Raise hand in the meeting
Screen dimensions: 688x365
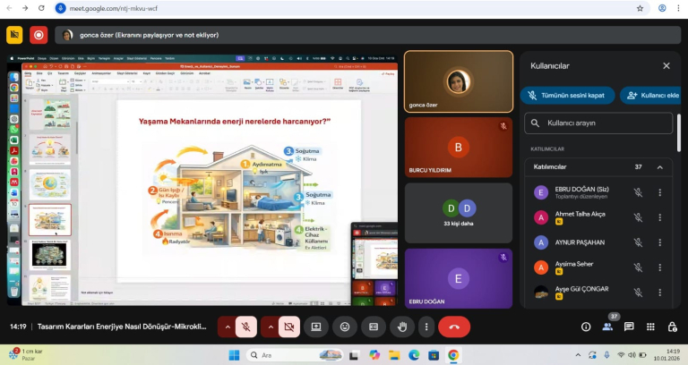[x=402, y=327]
